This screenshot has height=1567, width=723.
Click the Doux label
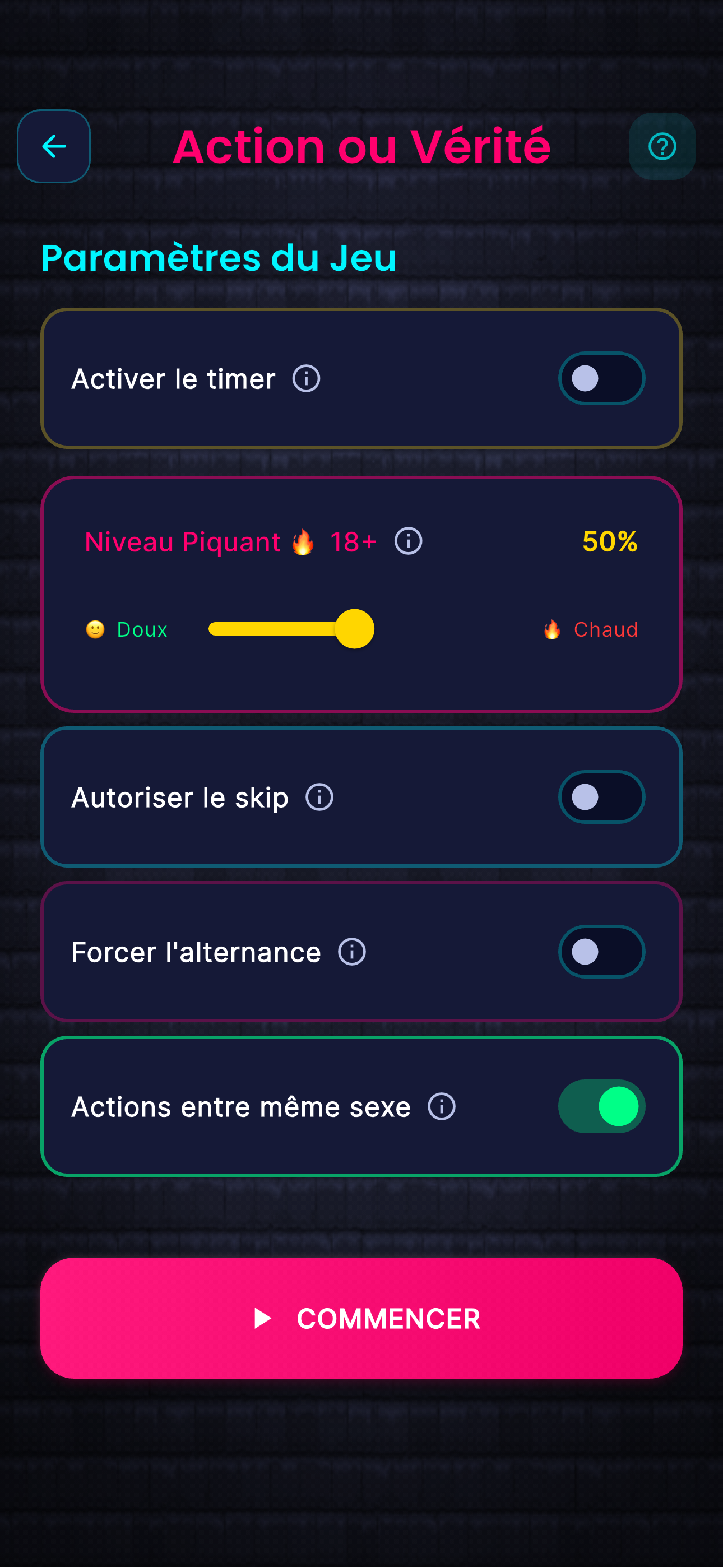point(142,629)
